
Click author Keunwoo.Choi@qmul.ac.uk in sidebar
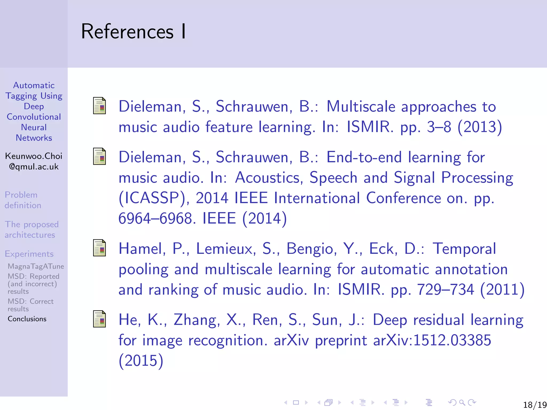34,161
